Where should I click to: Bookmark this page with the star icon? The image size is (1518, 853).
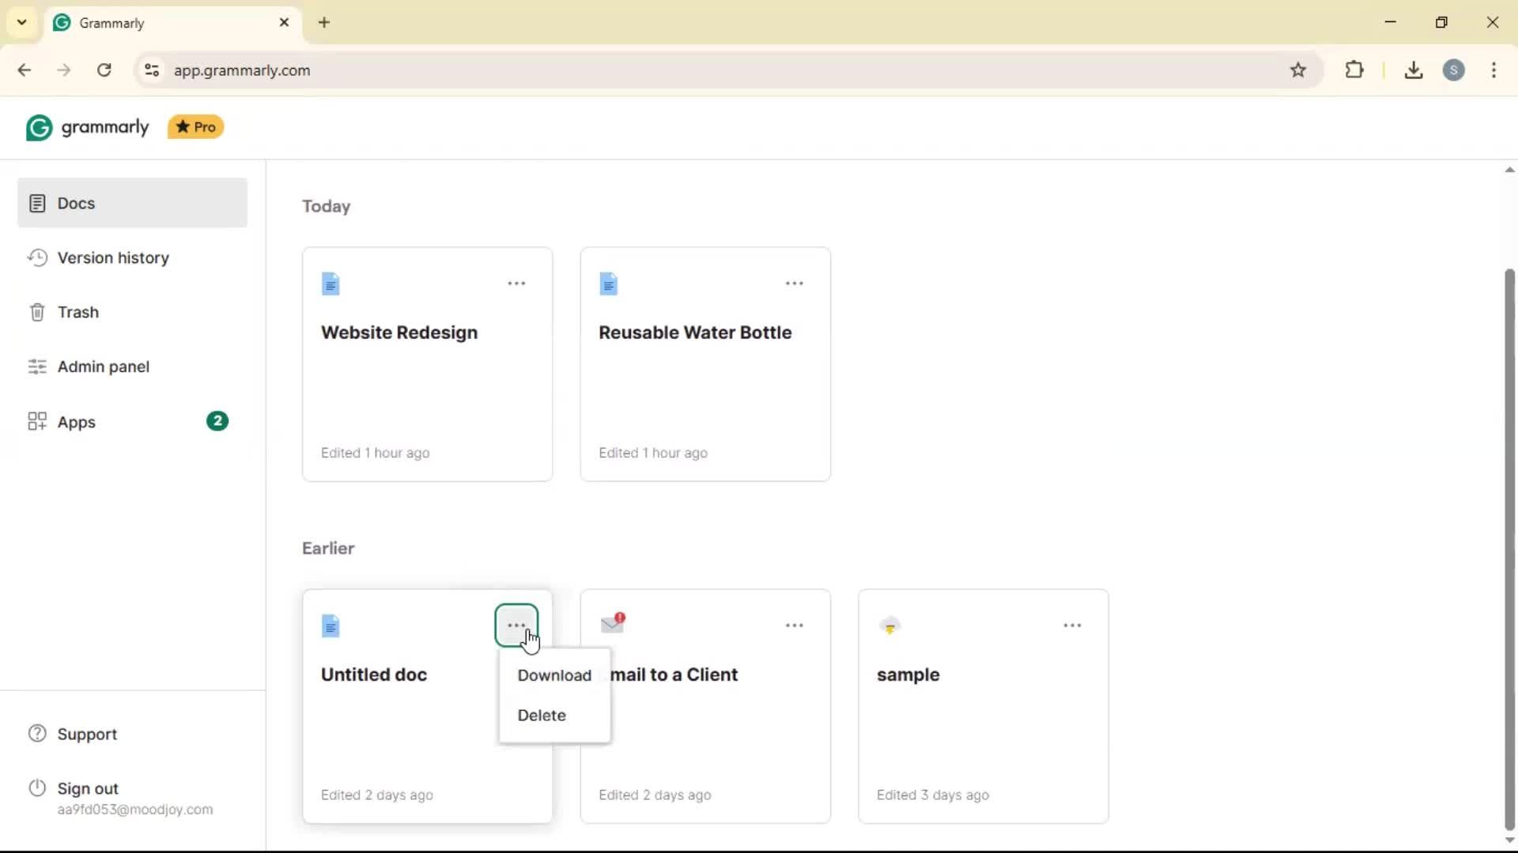pyautogui.click(x=1298, y=70)
